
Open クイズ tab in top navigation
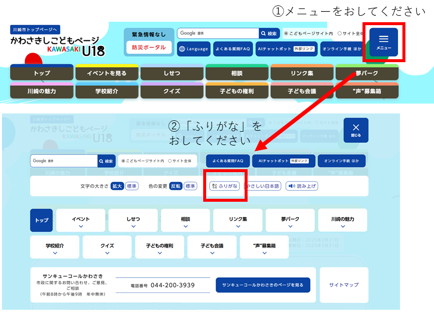coord(172,91)
